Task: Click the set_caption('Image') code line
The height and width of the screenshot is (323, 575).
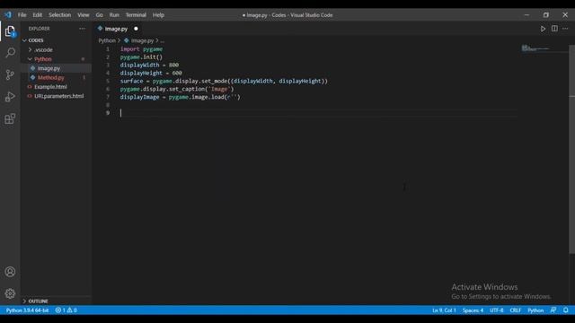Action: [x=177, y=89]
